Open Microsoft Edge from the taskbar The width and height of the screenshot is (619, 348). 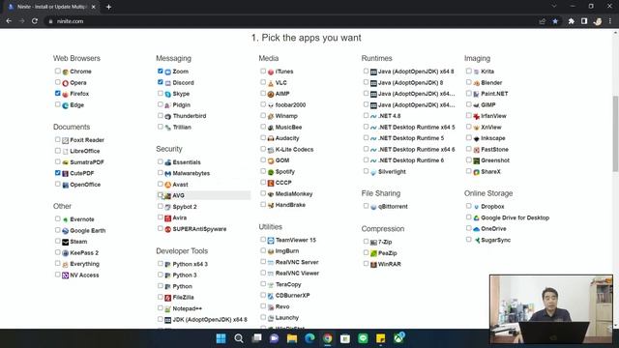coord(309,338)
